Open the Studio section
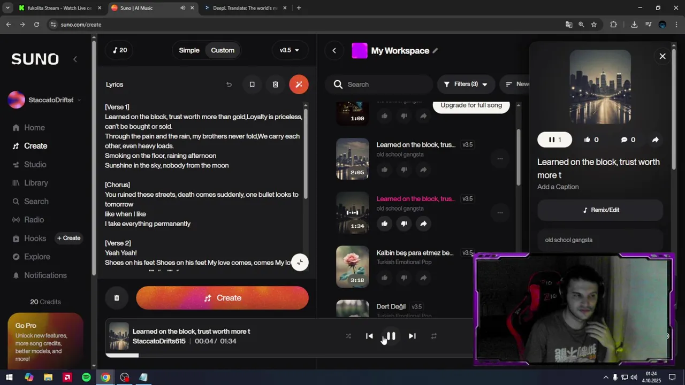685x385 pixels. [29, 165]
